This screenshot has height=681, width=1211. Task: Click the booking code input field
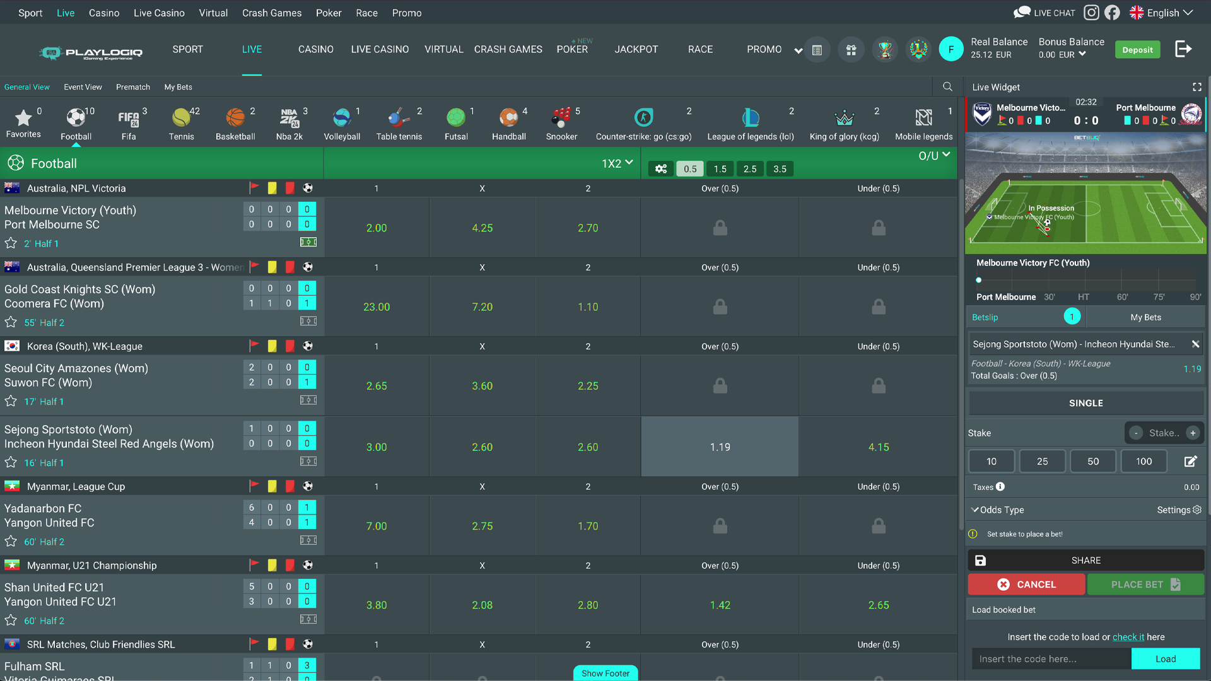pyautogui.click(x=1051, y=659)
